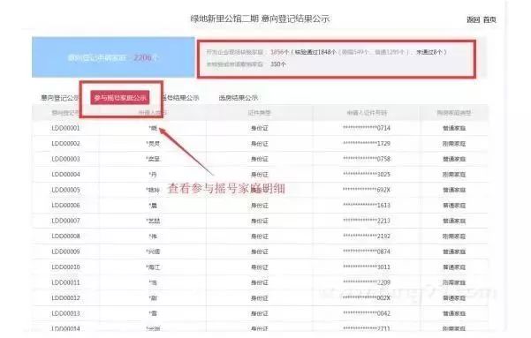The width and height of the screenshot is (531, 338).
Task: Switch to the 意向登记公示 tab
Action: click(x=59, y=98)
